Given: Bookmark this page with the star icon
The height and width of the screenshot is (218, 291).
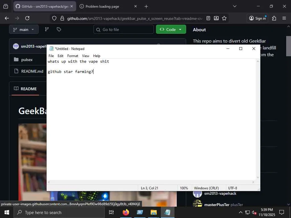Looking at the screenshot, I should pyautogui.click(x=224, y=18).
